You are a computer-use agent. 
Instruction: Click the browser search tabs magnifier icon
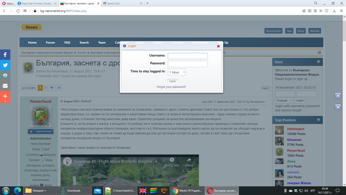point(316,3)
